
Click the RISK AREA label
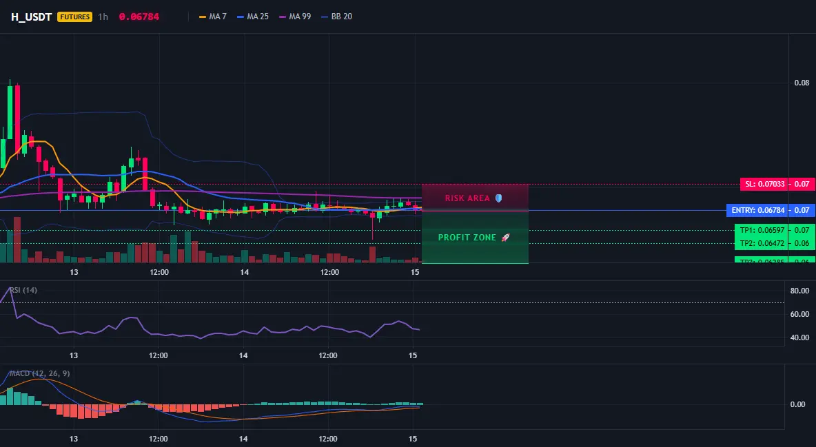pyautogui.click(x=467, y=198)
